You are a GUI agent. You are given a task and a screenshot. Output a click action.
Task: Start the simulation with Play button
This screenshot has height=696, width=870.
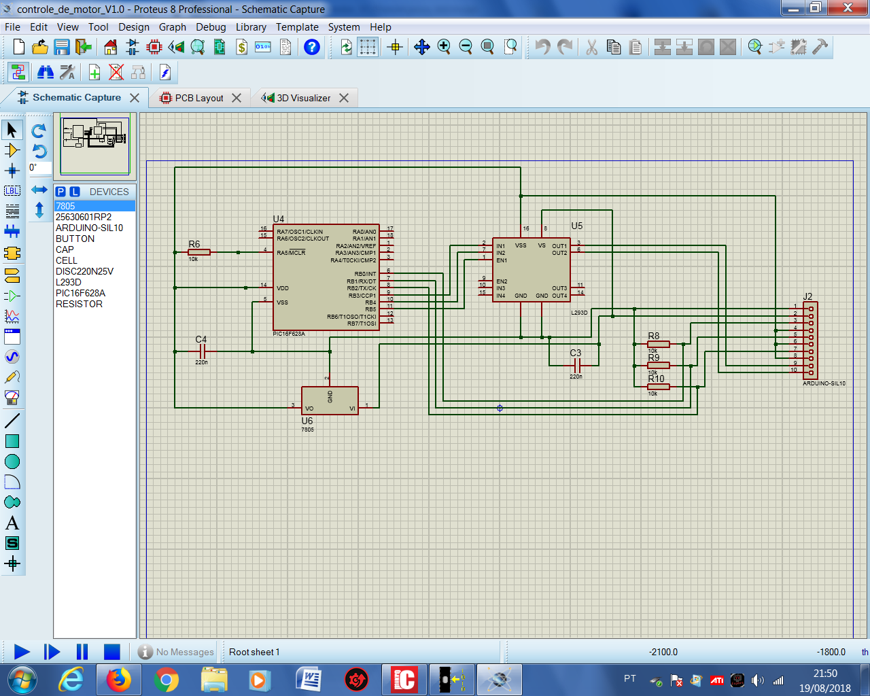pos(22,652)
